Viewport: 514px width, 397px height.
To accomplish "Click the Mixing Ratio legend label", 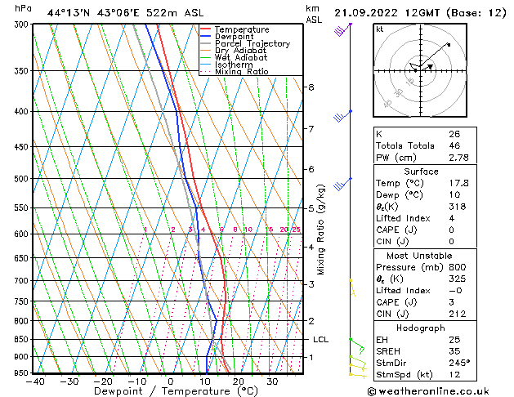I will 242,71.
